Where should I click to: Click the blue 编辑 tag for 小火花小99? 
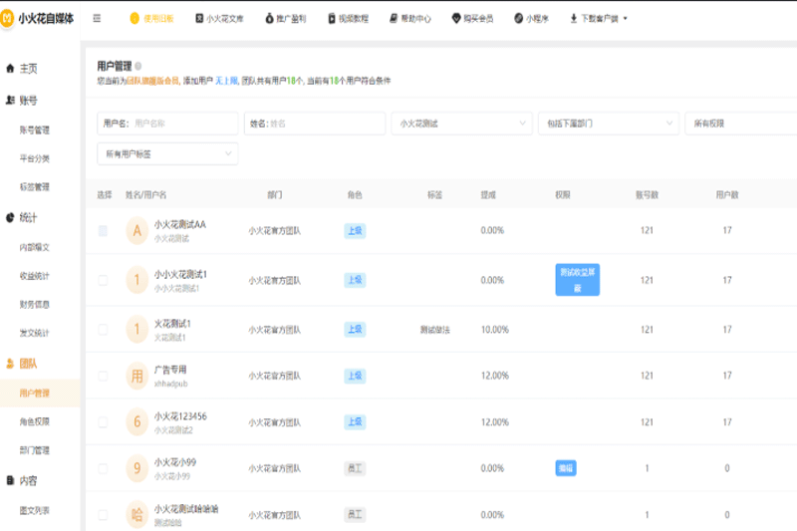click(x=565, y=467)
